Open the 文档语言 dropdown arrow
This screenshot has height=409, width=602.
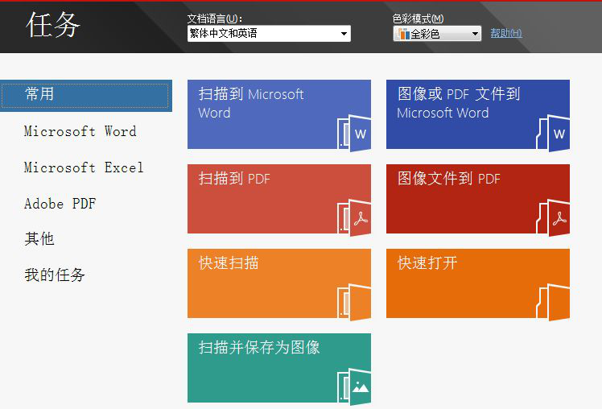click(x=344, y=34)
